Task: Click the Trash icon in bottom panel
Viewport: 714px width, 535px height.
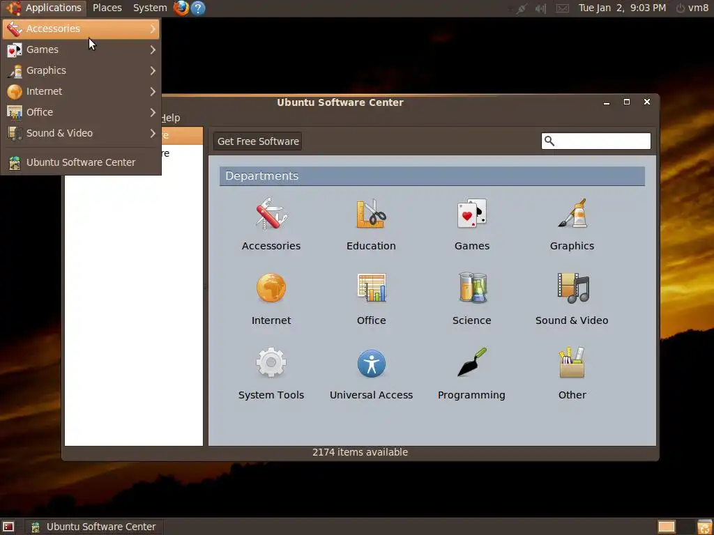Action: [704, 527]
